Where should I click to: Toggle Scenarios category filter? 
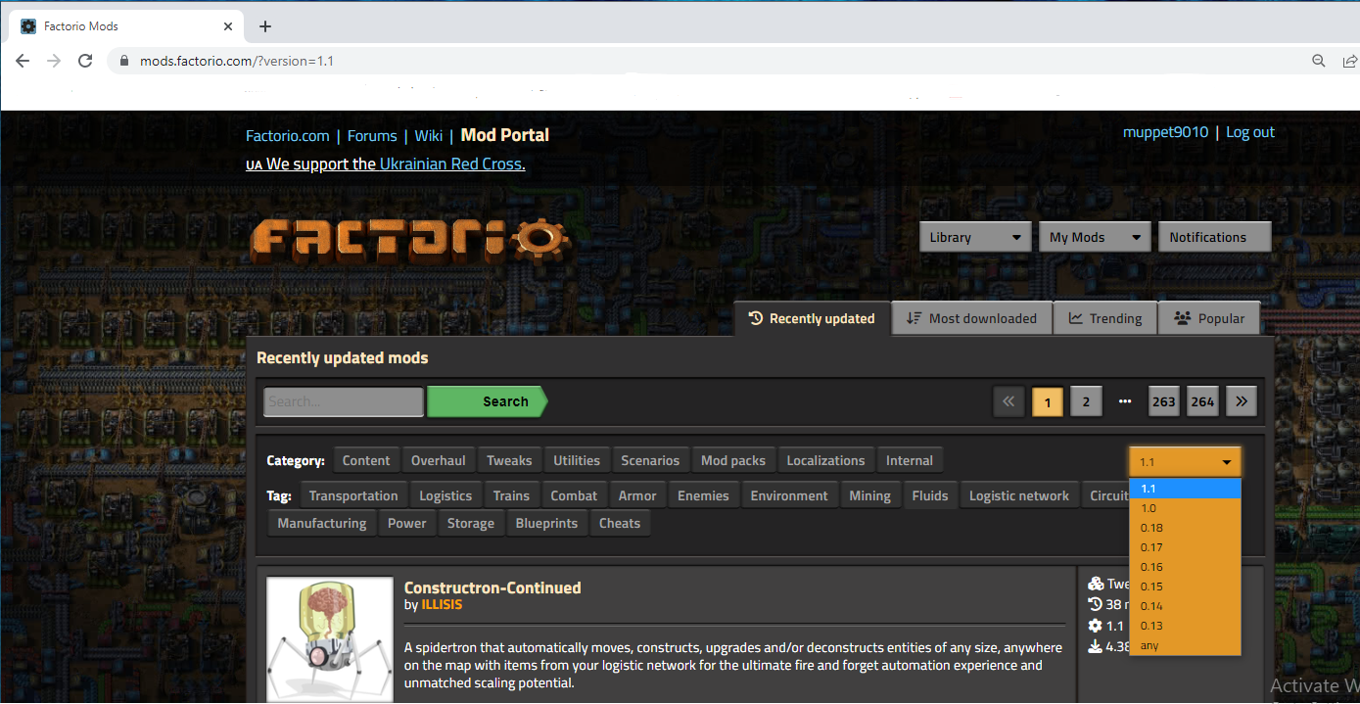650,460
